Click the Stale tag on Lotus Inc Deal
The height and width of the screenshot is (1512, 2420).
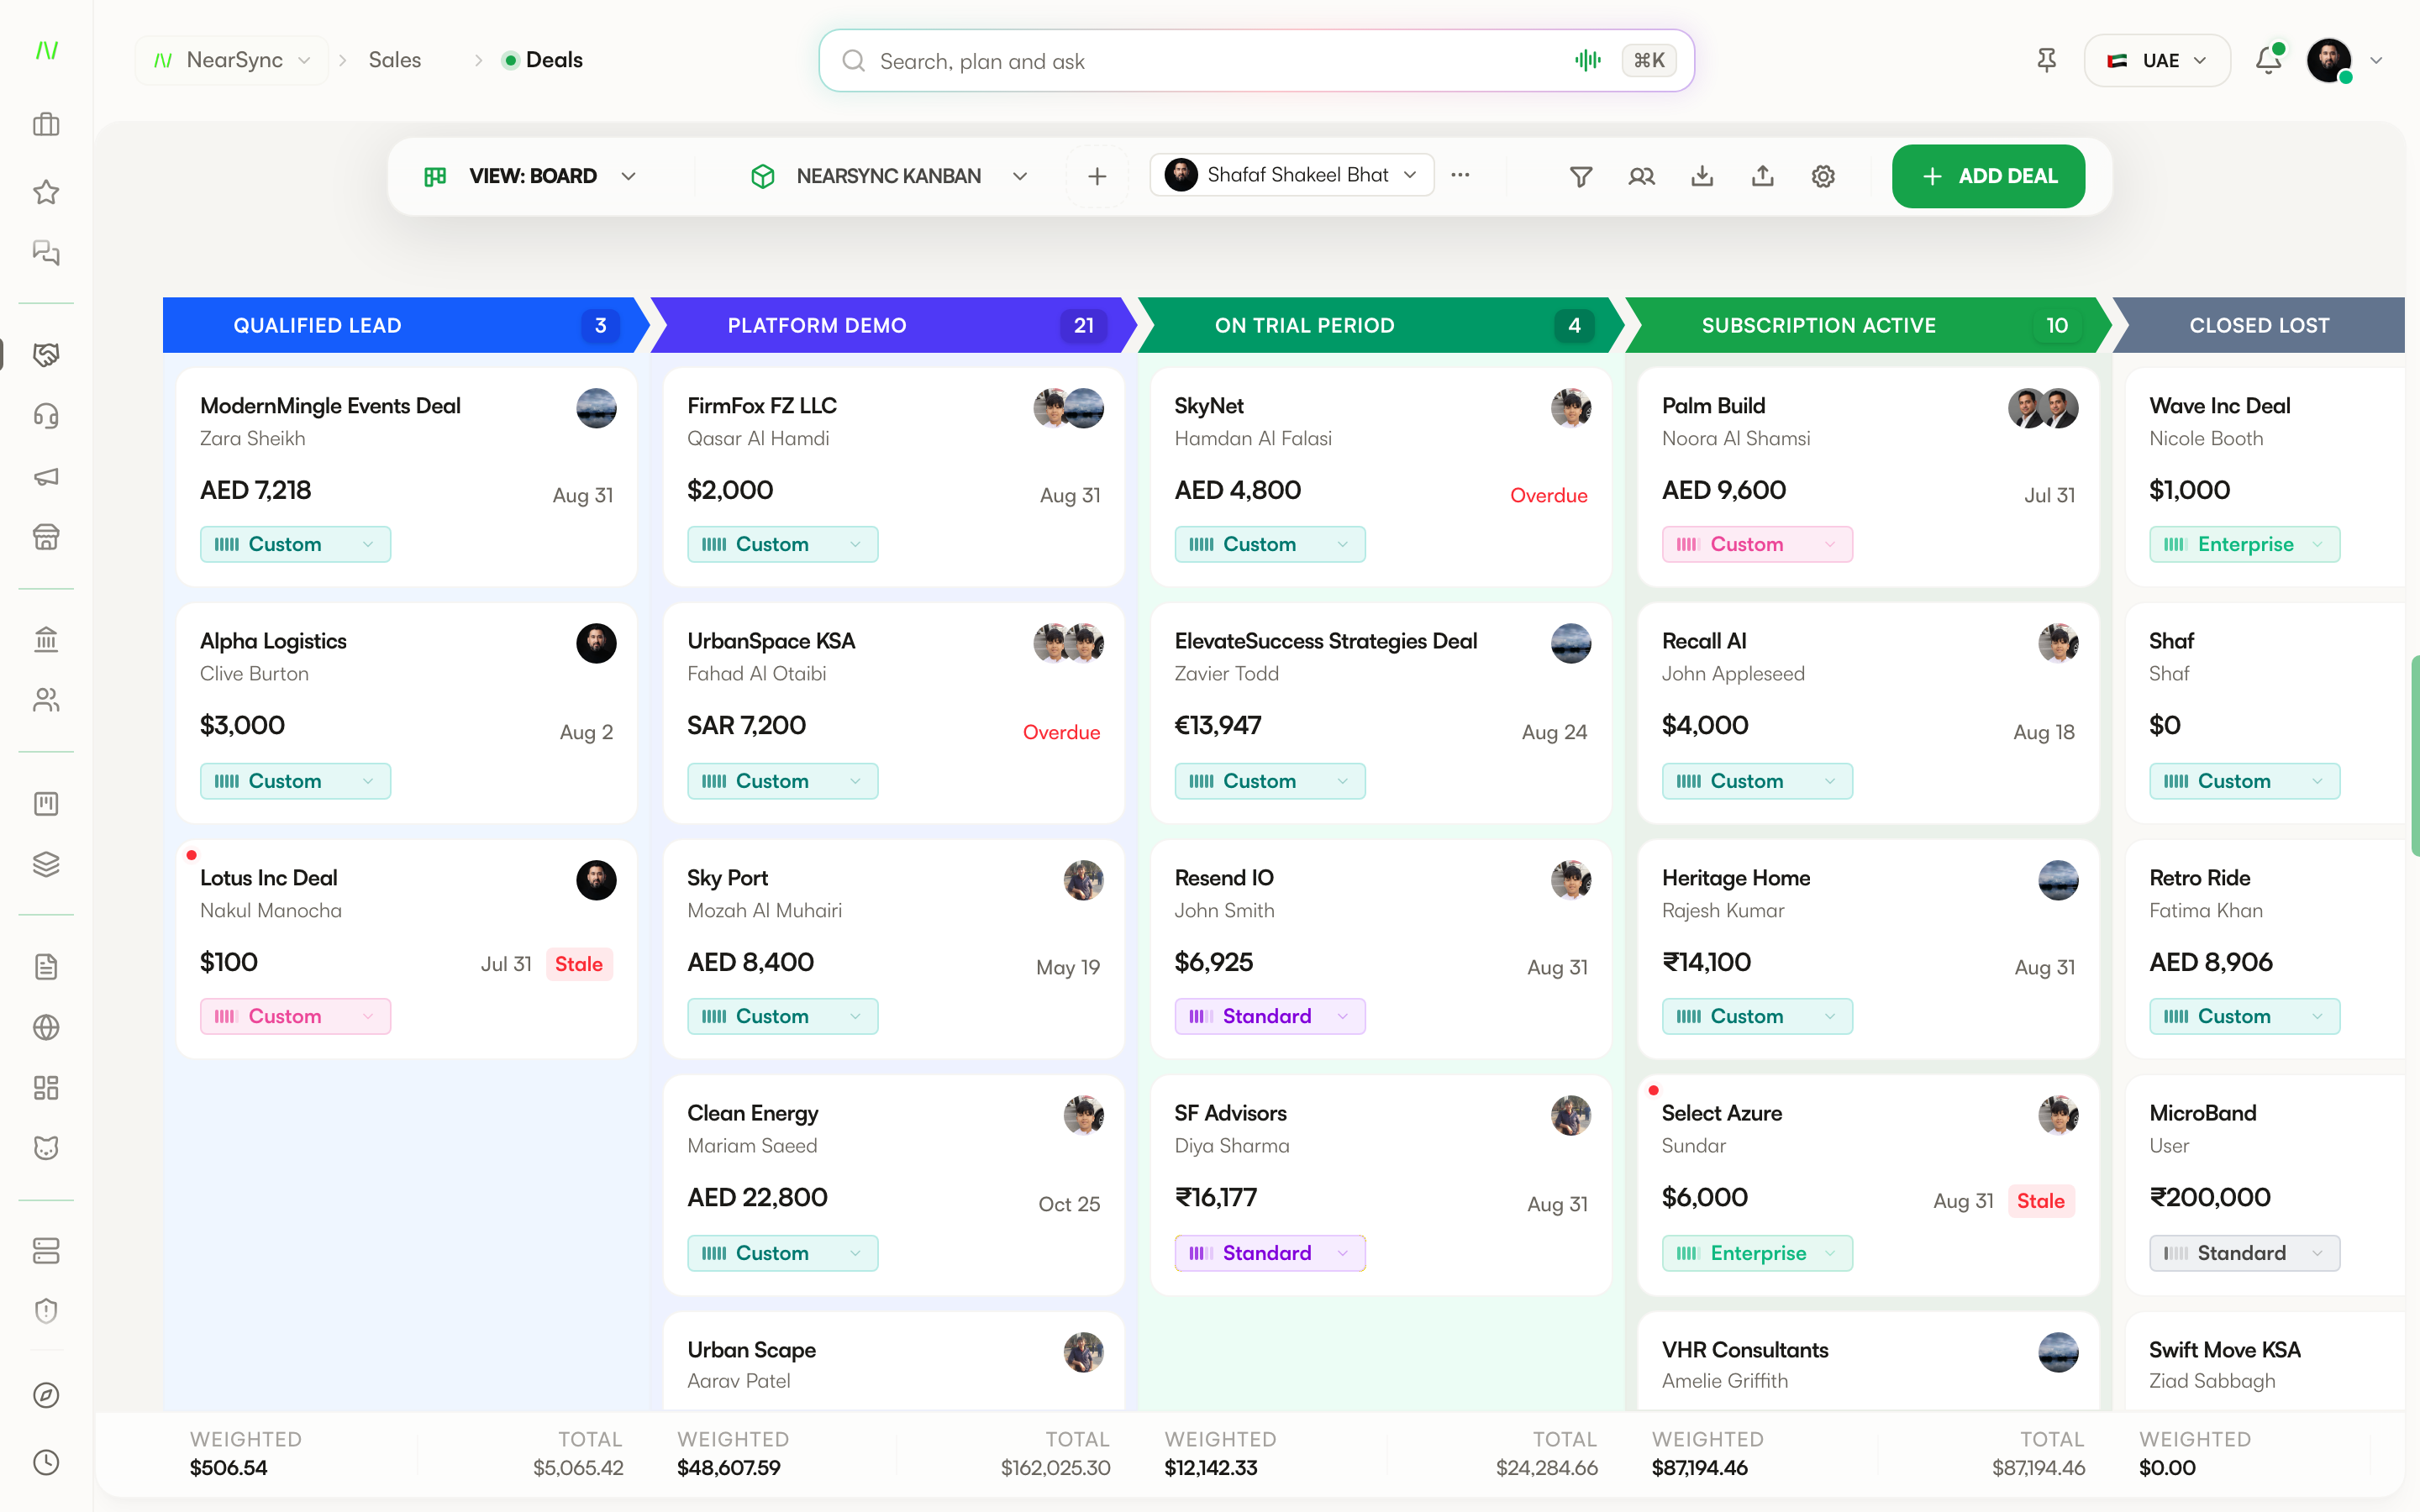pyautogui.click(x=578, y=964)
